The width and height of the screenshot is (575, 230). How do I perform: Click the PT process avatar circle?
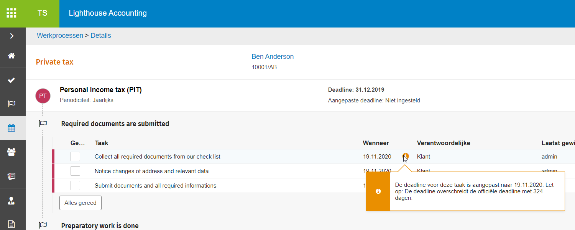coord(43,96)
